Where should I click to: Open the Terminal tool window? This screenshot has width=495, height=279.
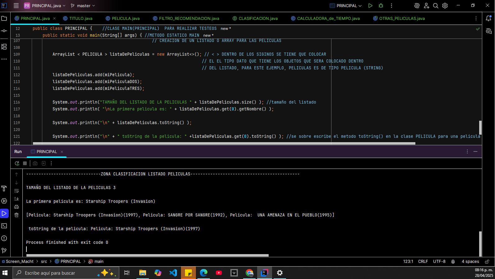(x=4, y=226)
